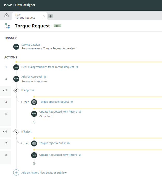Viewport: 162px width, 179px height.
Task: Show info for step 5 Update Requested Item Record
Action: point(80,112)
